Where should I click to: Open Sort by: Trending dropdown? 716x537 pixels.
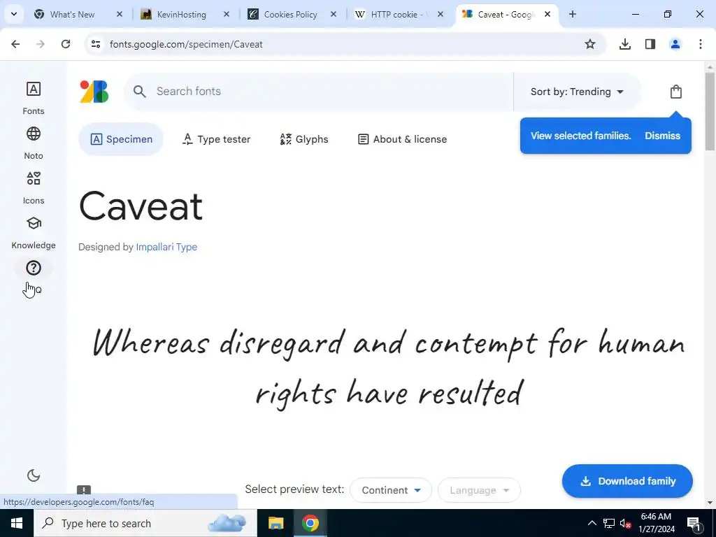(577, 92)
